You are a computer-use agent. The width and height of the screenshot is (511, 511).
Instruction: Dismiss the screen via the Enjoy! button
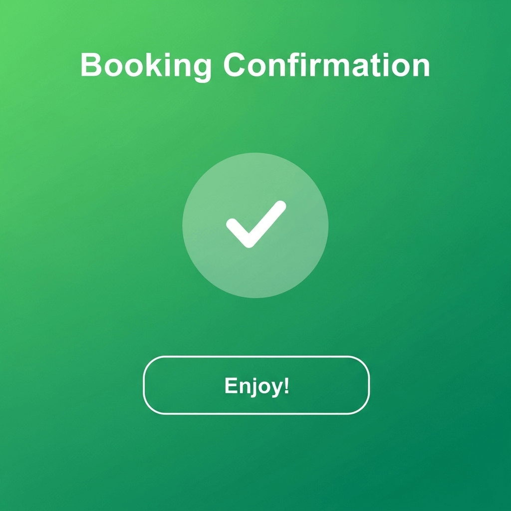[x=256, y=385]
